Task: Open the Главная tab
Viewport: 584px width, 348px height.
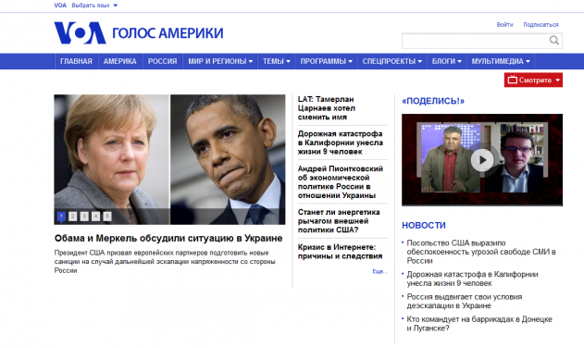Action: [76, 61]
